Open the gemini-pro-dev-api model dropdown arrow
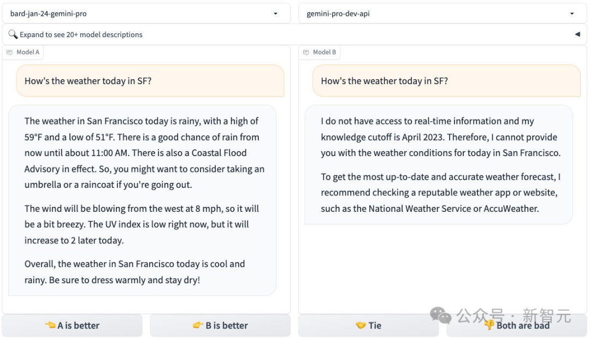Screen dimensions: 590x339 (572, 14)
